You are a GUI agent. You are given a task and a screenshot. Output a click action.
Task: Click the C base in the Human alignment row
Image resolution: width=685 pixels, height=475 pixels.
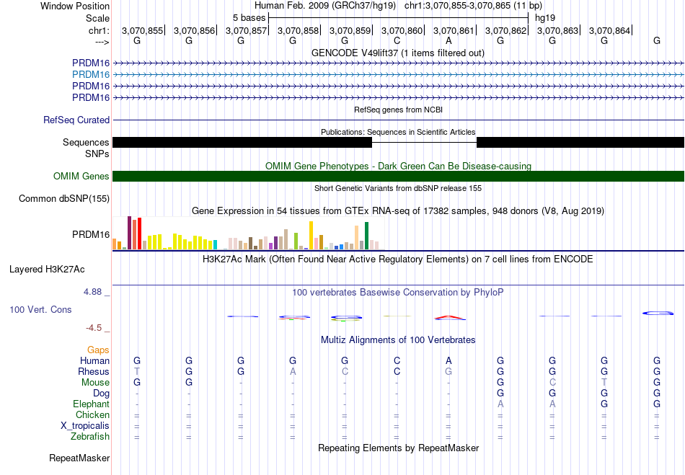click(397, 360)
